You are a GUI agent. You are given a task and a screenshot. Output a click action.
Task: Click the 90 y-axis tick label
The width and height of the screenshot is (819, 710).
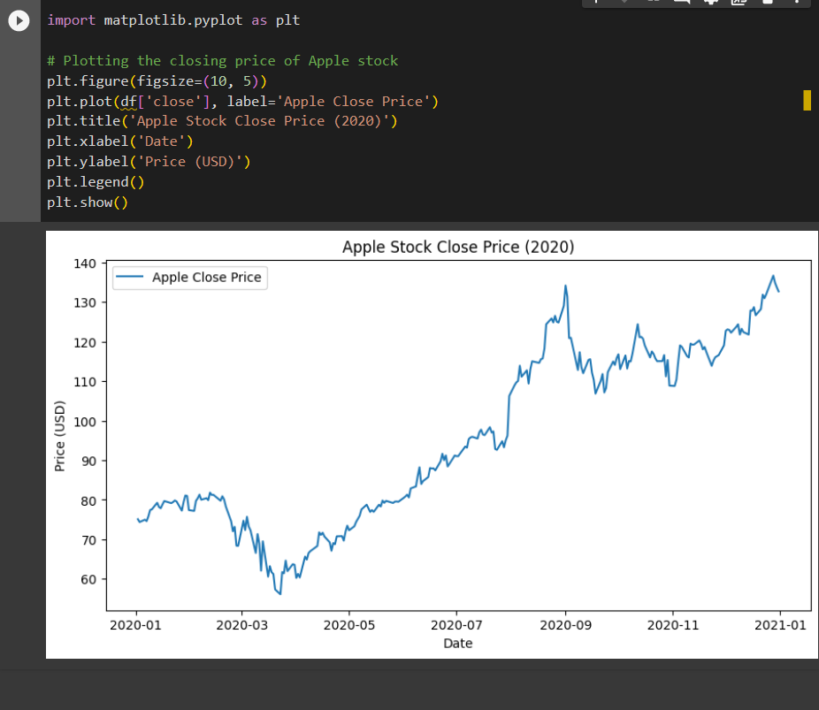tap(88, 461)
